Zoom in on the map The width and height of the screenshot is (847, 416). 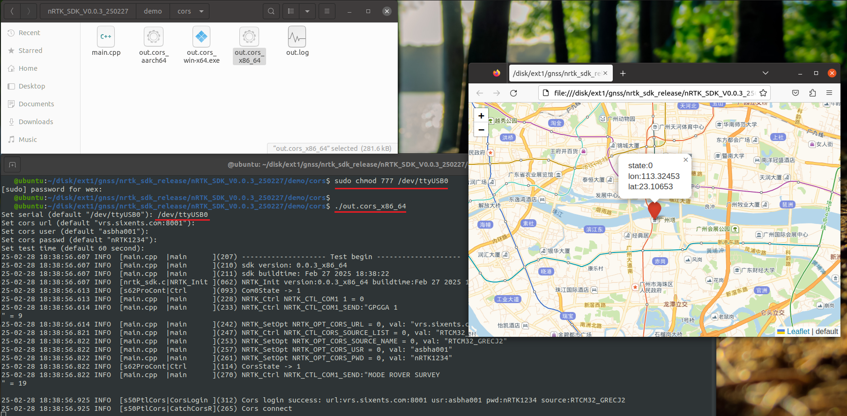(x=481, y=116)
